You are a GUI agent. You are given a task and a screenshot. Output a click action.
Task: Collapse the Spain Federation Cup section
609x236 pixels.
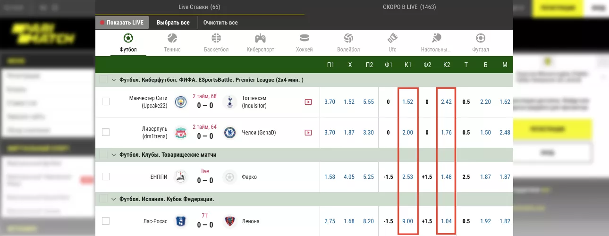click(114, 199)
